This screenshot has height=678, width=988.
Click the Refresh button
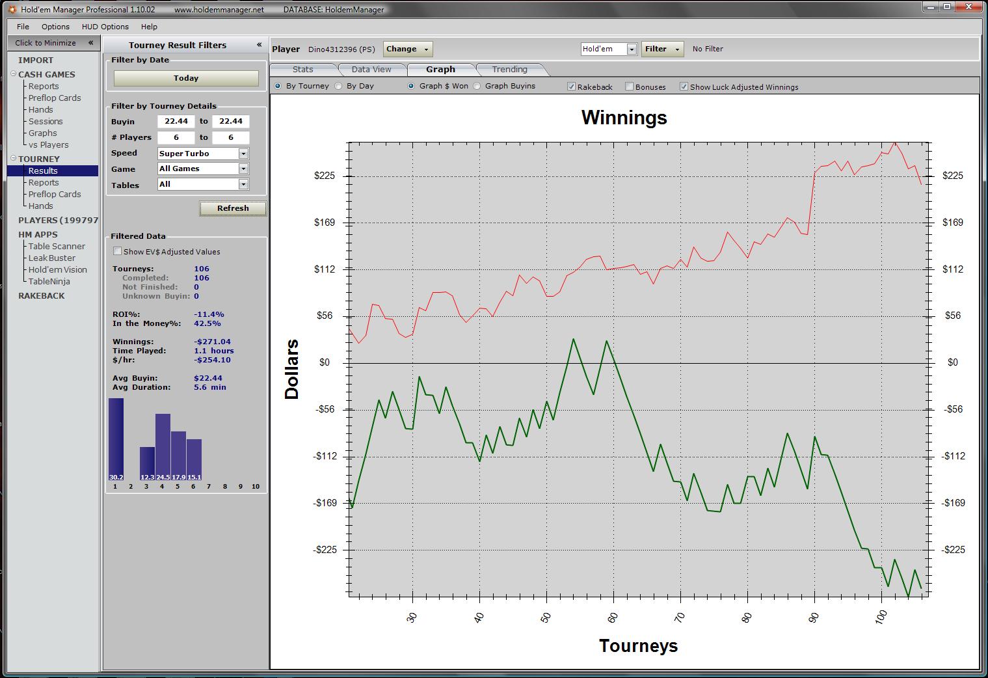(x=233, y=208)
